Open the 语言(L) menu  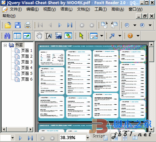[x=67, y=9]
